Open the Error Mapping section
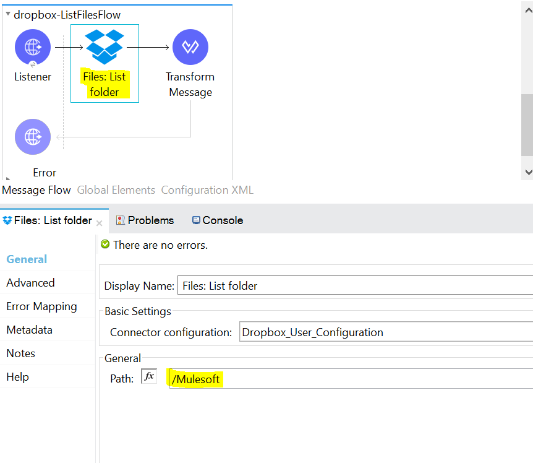 point(41,306)
